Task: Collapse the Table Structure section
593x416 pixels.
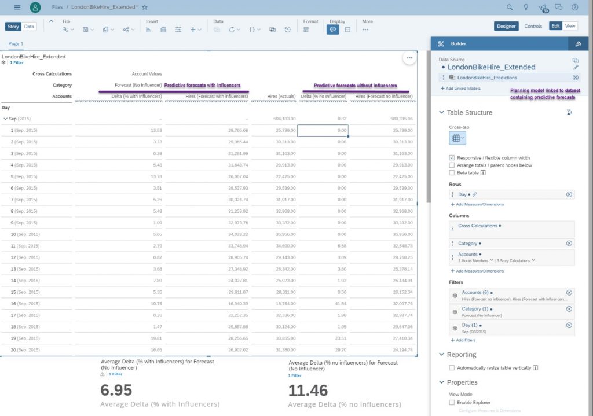Action: point(441,112)
